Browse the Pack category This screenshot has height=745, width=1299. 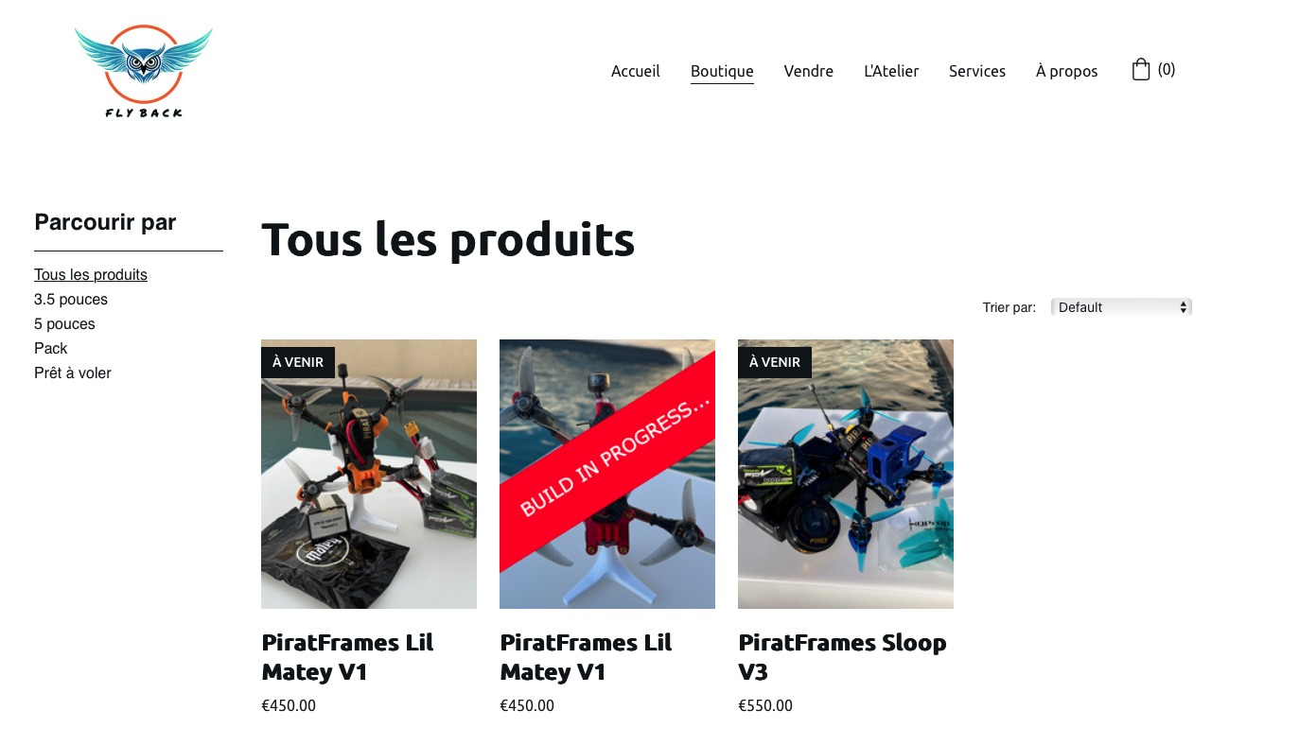[51, 349]
